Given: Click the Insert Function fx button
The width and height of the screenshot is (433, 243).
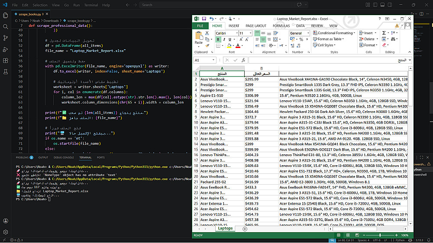Looking at the screenshot, I should tap(244, 60).
